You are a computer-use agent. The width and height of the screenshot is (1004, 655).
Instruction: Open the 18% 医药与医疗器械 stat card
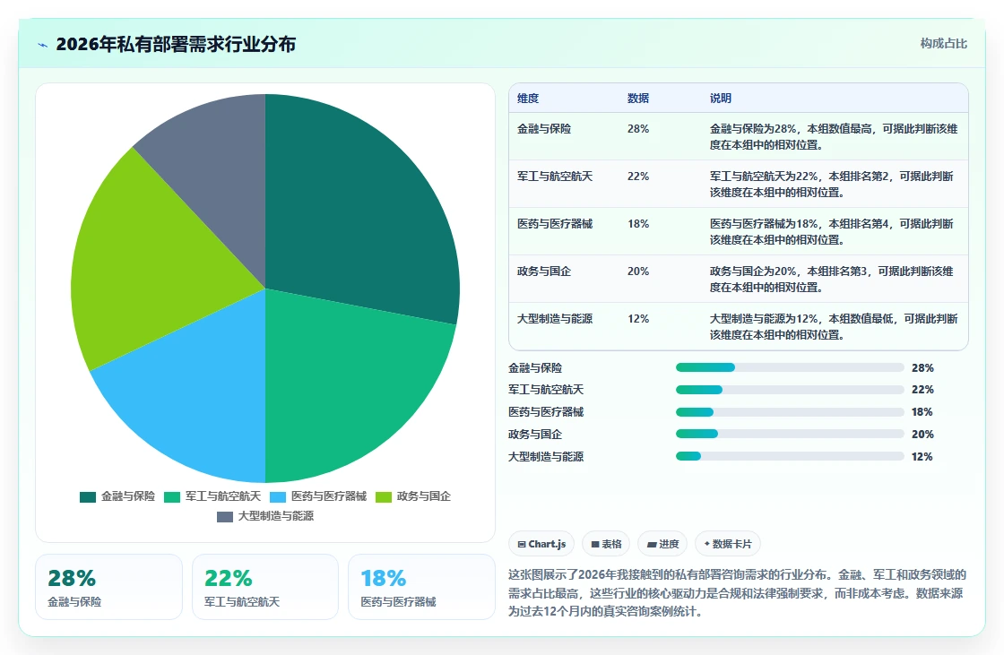[421, 587]
